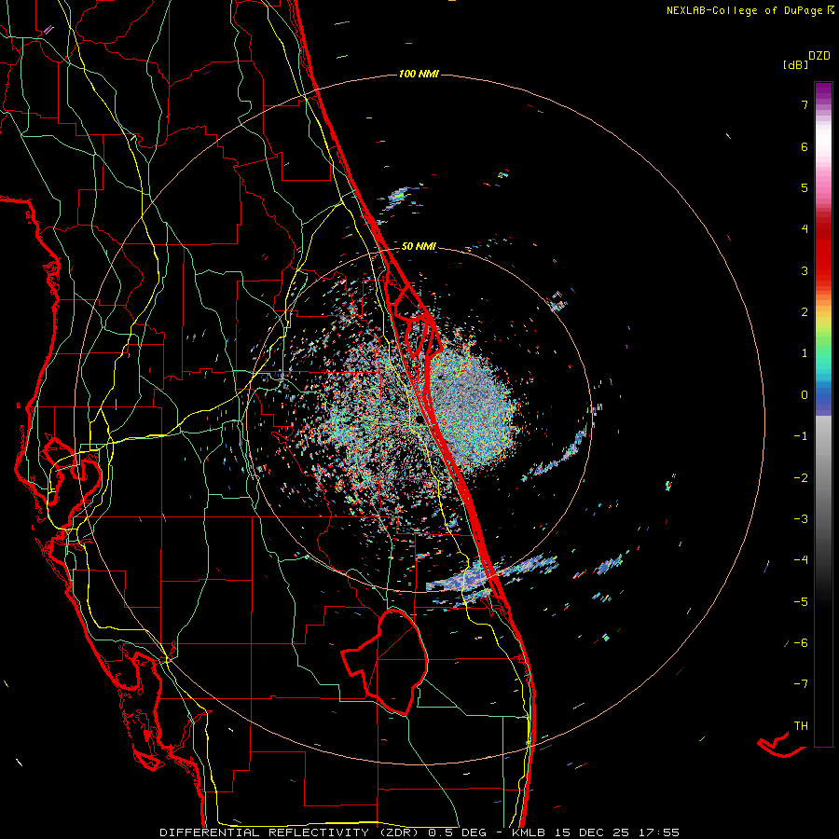Click the "-6" value on the color scale

pos(801,643)
